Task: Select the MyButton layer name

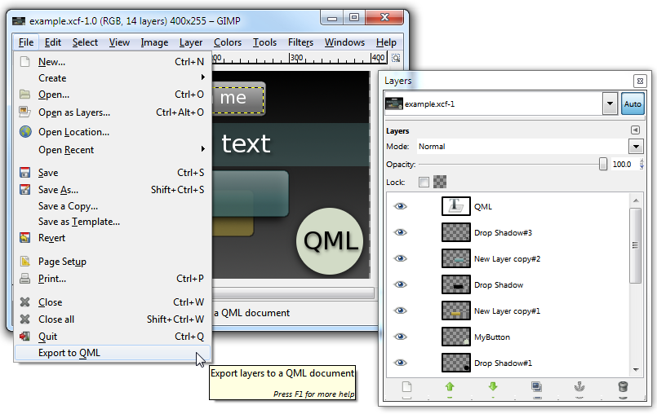Action: coord(492,337)
